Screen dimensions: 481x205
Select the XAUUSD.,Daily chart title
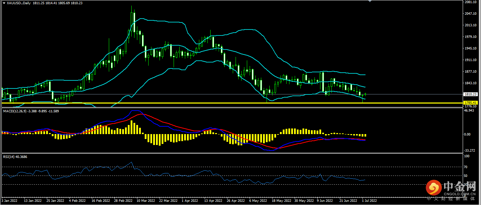tap(19, 3)
